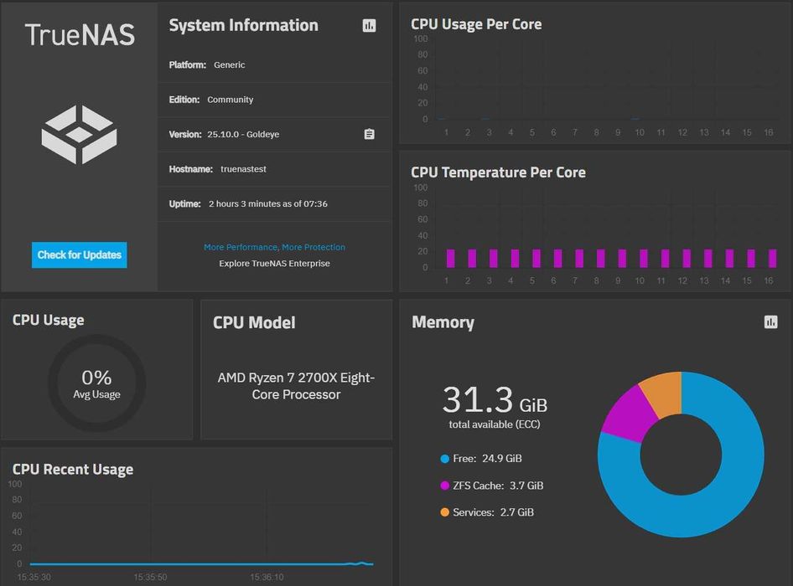
Task: Select temperature bar for core 1
Action: pos(451,258)
